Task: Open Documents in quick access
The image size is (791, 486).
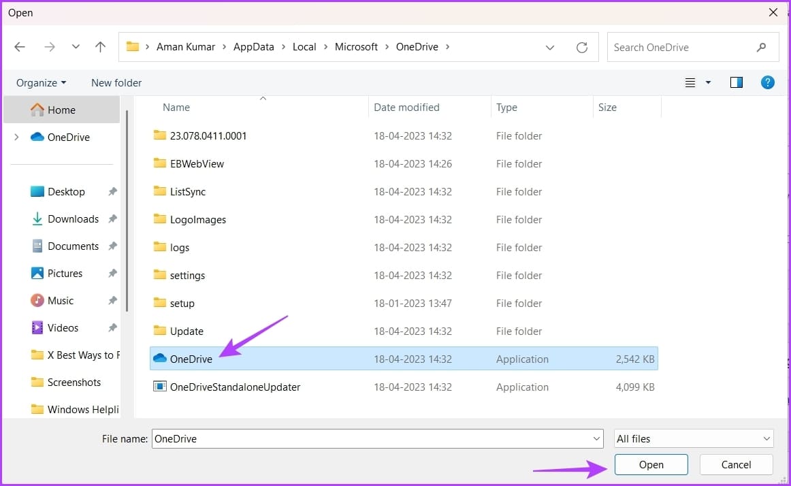Action: coord(73,246)
